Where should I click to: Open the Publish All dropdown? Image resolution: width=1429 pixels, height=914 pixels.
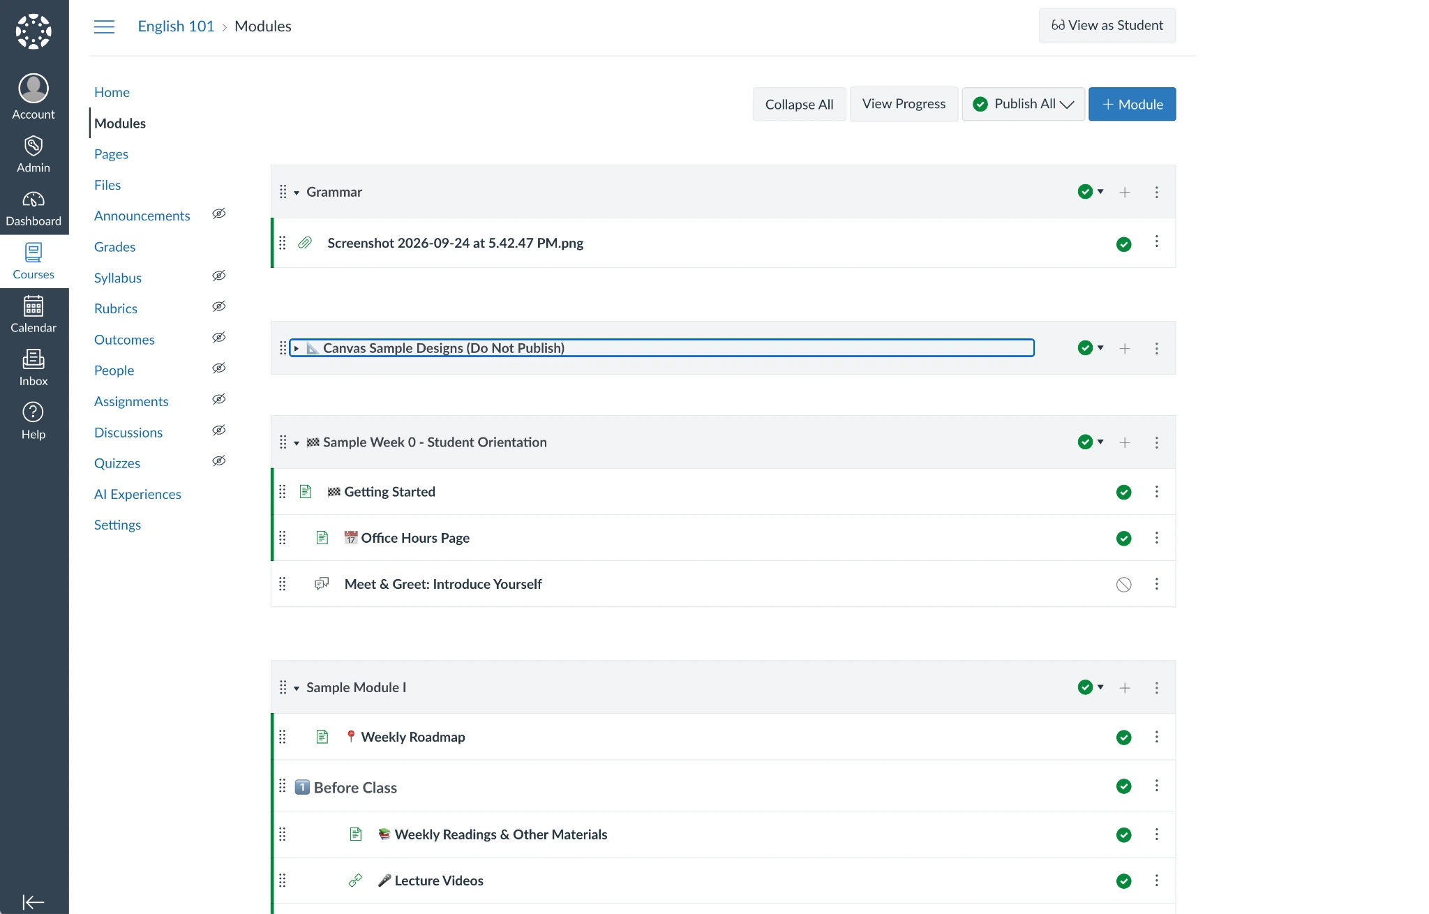(x=1023, y=104)
